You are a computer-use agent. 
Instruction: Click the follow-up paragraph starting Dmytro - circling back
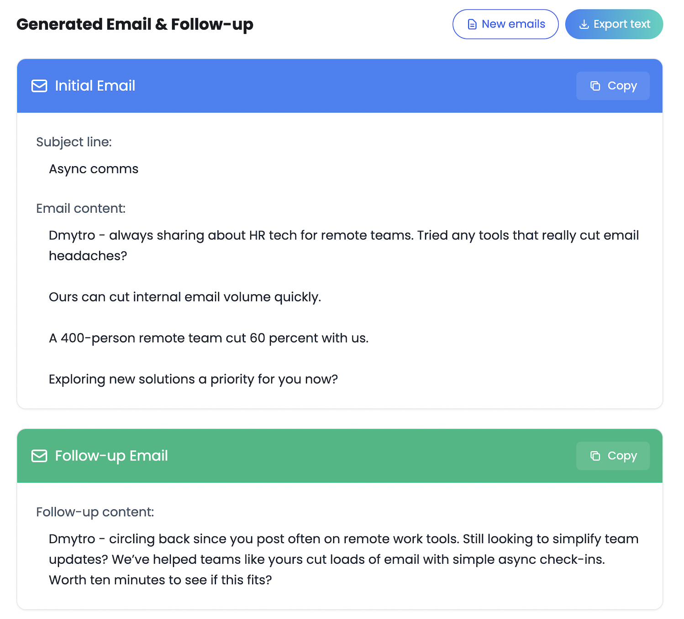pos(343,559)
